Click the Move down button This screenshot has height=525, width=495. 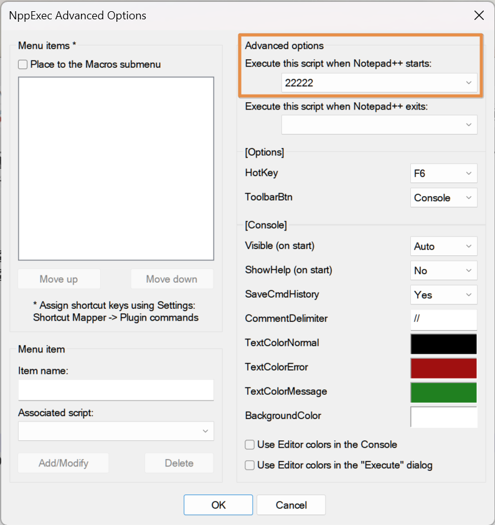pyautogui.click(x=172, y=279)
